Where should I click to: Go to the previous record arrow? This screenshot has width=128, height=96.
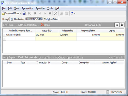point(40,13)
